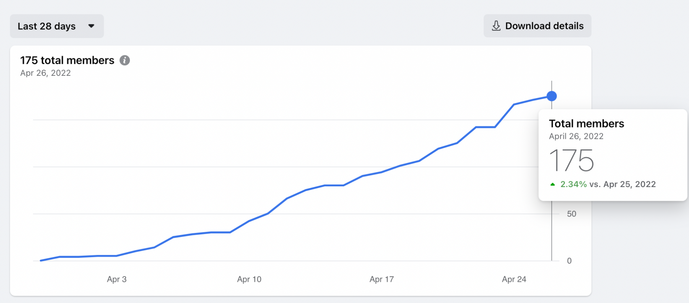Image resolution: width=689 pixels, height=303 pixels.
Task: Click the info icon beside total members
Action: (x=125, y=60)
